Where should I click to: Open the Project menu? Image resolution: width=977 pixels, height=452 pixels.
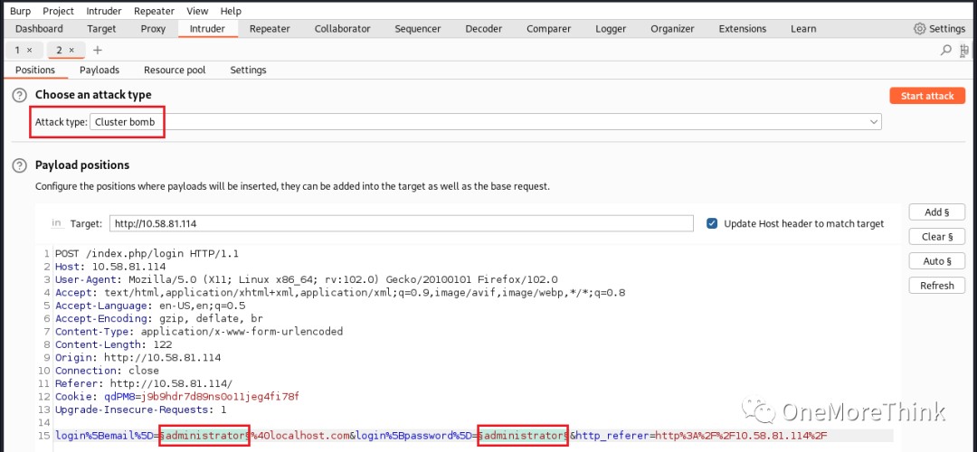[59, 11]
